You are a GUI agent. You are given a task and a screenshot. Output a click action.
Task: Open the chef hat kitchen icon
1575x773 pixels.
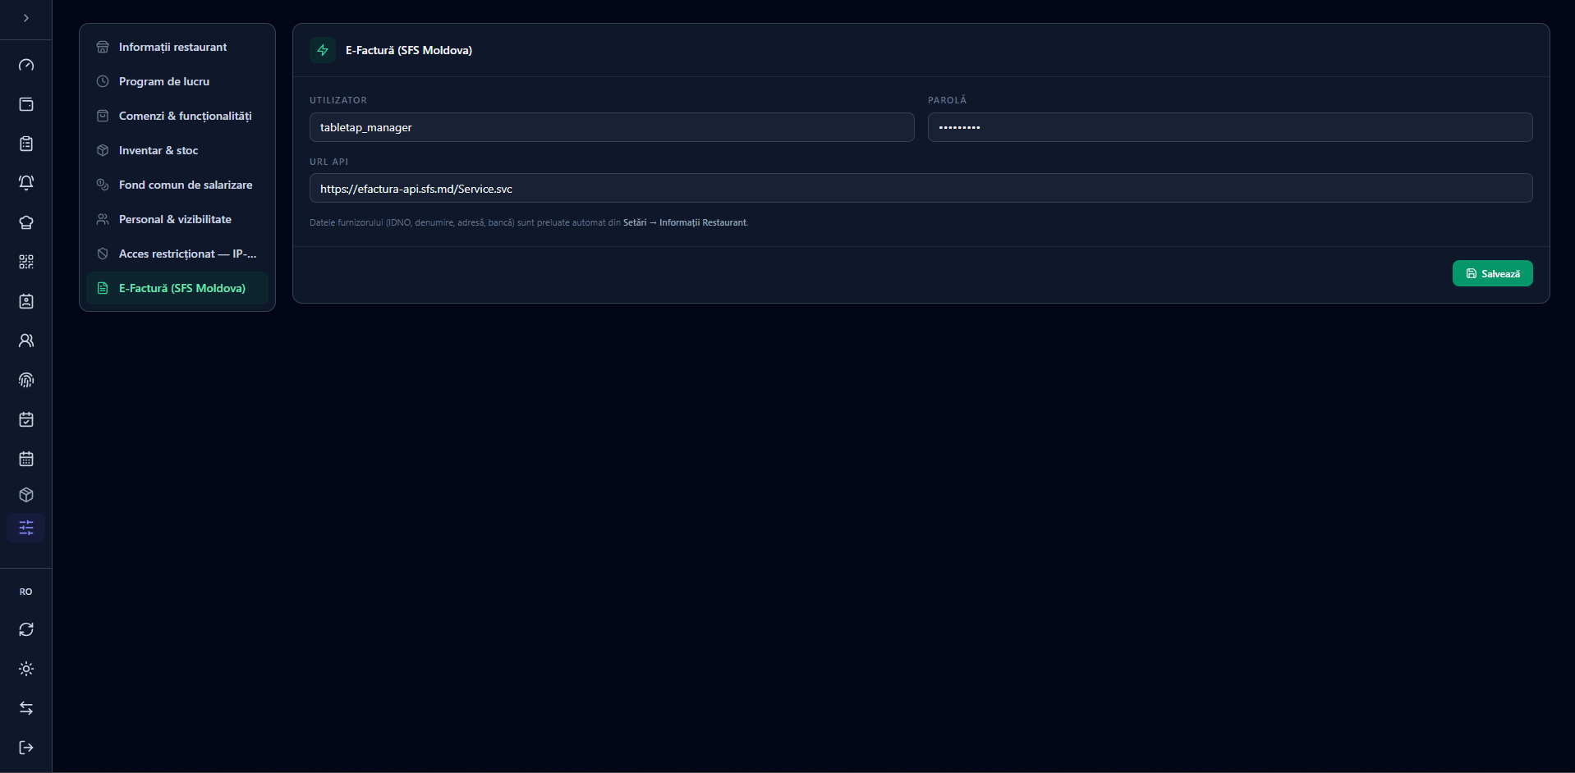[26, 222]
